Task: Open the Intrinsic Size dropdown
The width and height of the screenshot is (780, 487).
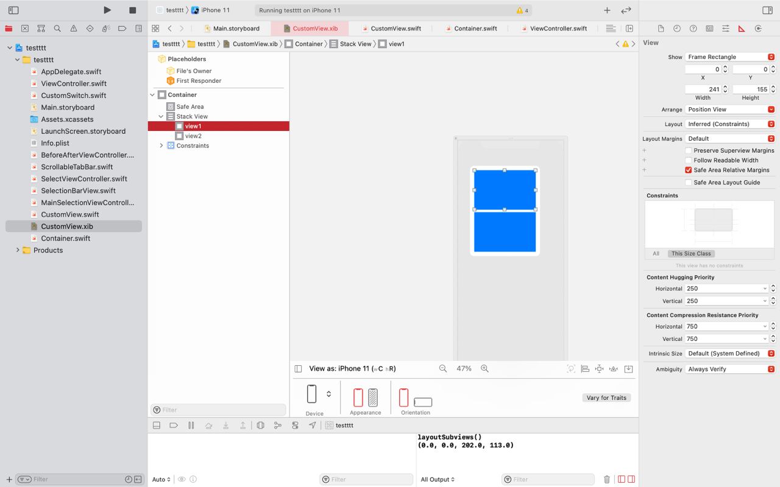Action: coord(729,353)
